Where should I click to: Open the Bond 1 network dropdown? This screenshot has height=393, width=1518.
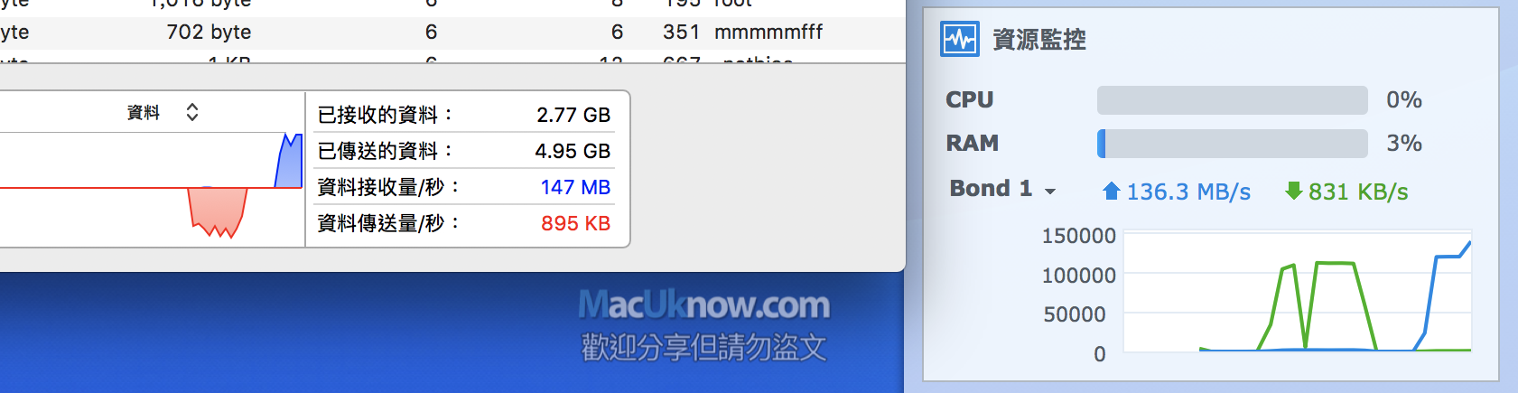point(1050,191)
